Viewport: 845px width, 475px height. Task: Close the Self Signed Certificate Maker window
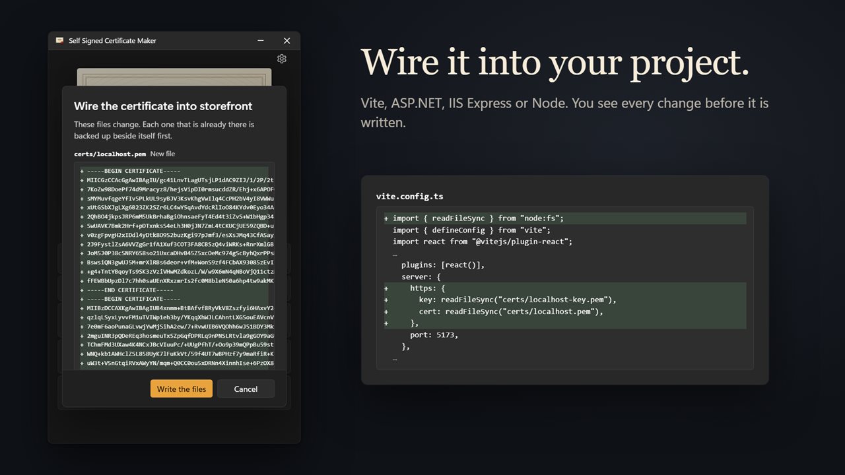(x=287, y=41)
